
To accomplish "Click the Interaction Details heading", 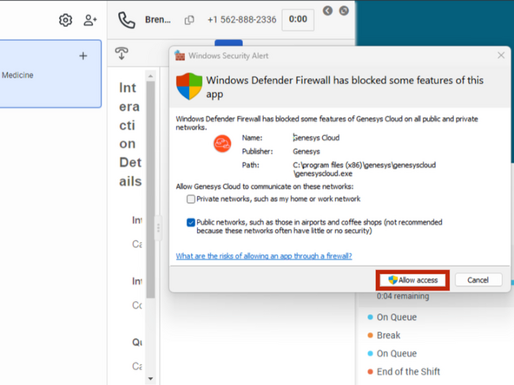I will point(130,134).
